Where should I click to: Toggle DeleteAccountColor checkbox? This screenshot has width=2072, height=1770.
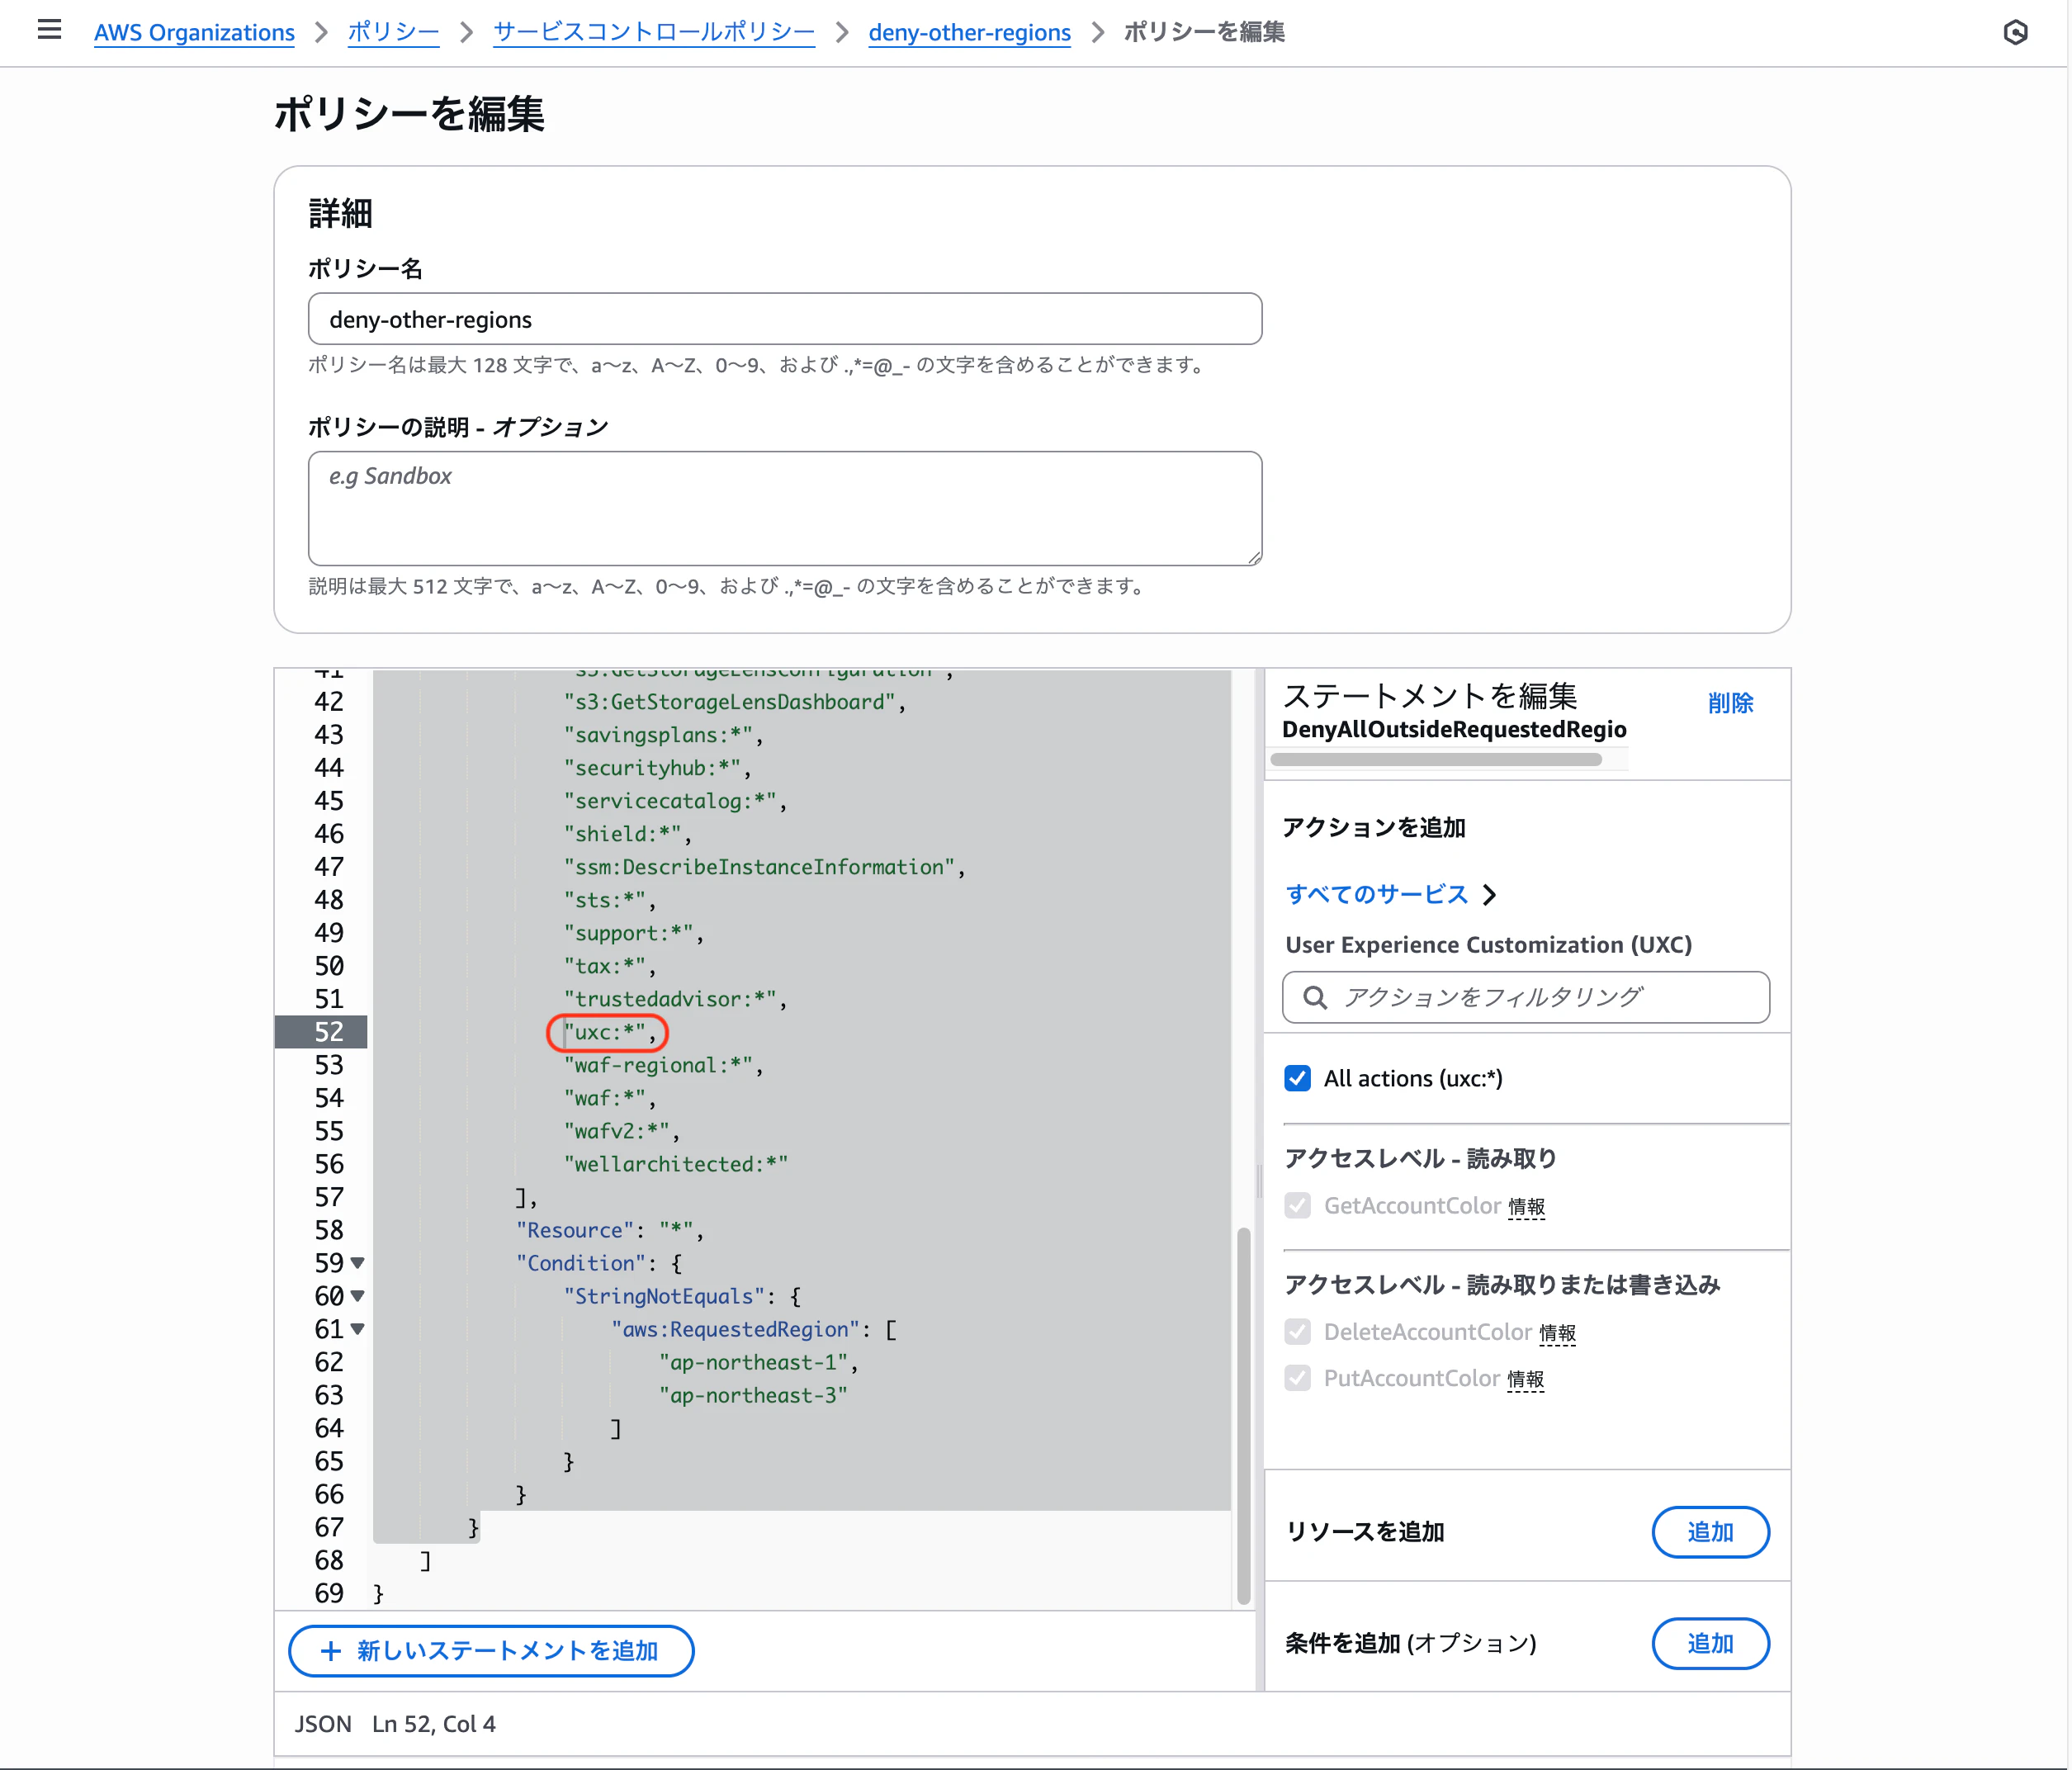pos(1297,1332)
